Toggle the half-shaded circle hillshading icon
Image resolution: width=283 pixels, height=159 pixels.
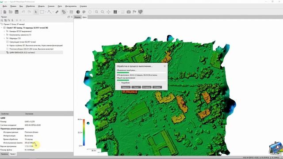click(78, 12)
